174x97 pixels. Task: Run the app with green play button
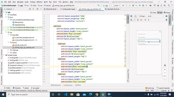click(123, 5)
